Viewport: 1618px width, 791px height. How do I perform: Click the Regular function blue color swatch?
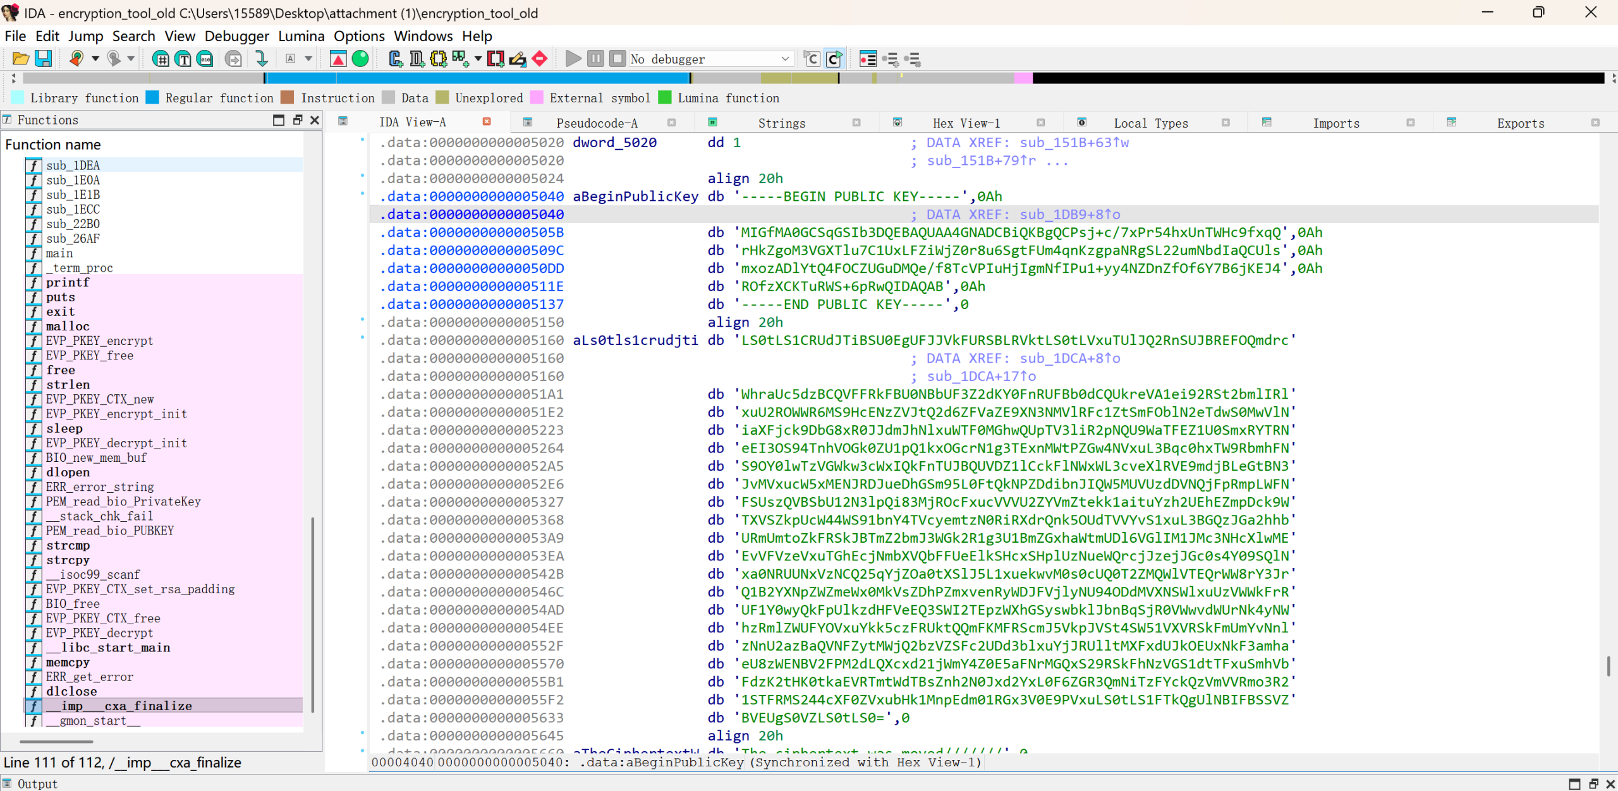[152, 97]
